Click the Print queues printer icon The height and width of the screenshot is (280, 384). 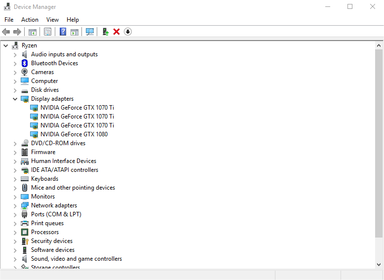coord(25,223)
